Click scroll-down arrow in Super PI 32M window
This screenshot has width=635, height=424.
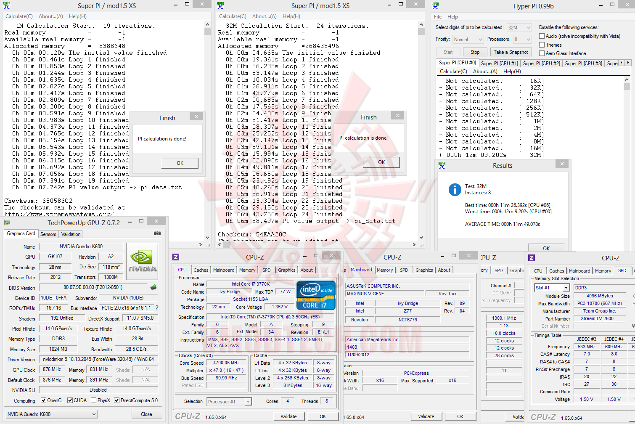[x=421, y=238]
